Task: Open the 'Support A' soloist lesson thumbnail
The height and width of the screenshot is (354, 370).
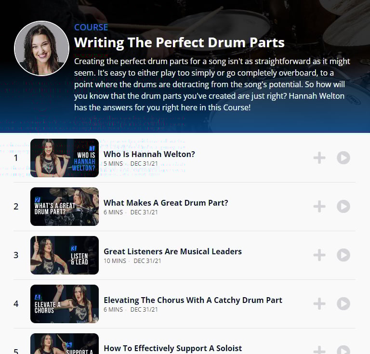Action: 65,343
